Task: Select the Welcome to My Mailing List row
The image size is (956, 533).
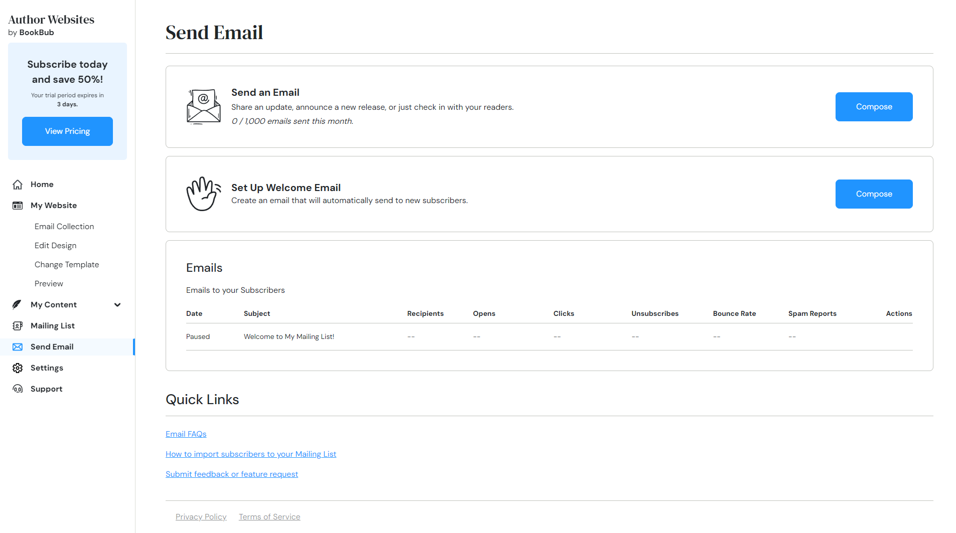Action: pos(549,337)
